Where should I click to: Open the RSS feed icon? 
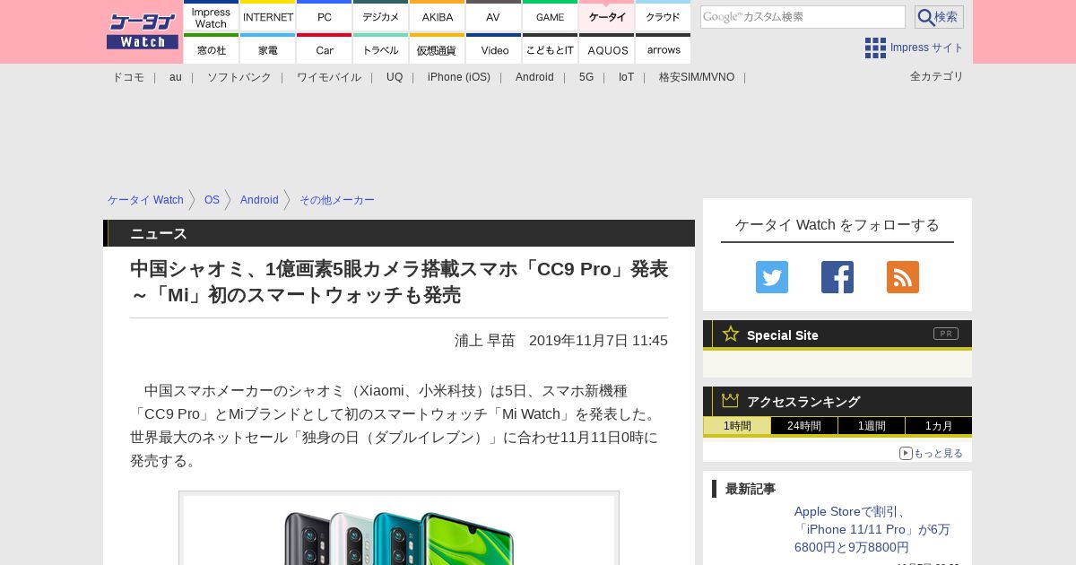tap(903, 277)
